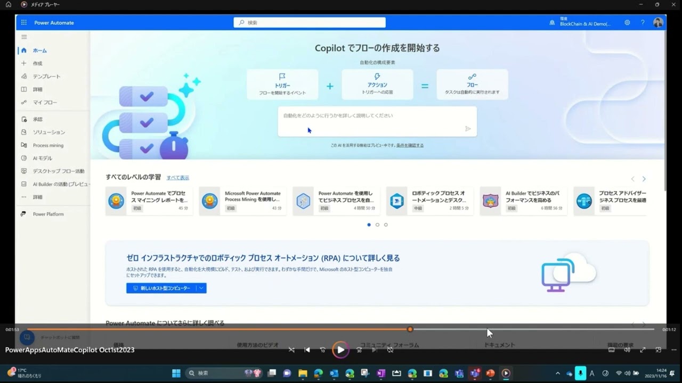This screenshot has height=383, width=682.
Task: Click the ソリューション sidebar icon
Action: [23, 132]
